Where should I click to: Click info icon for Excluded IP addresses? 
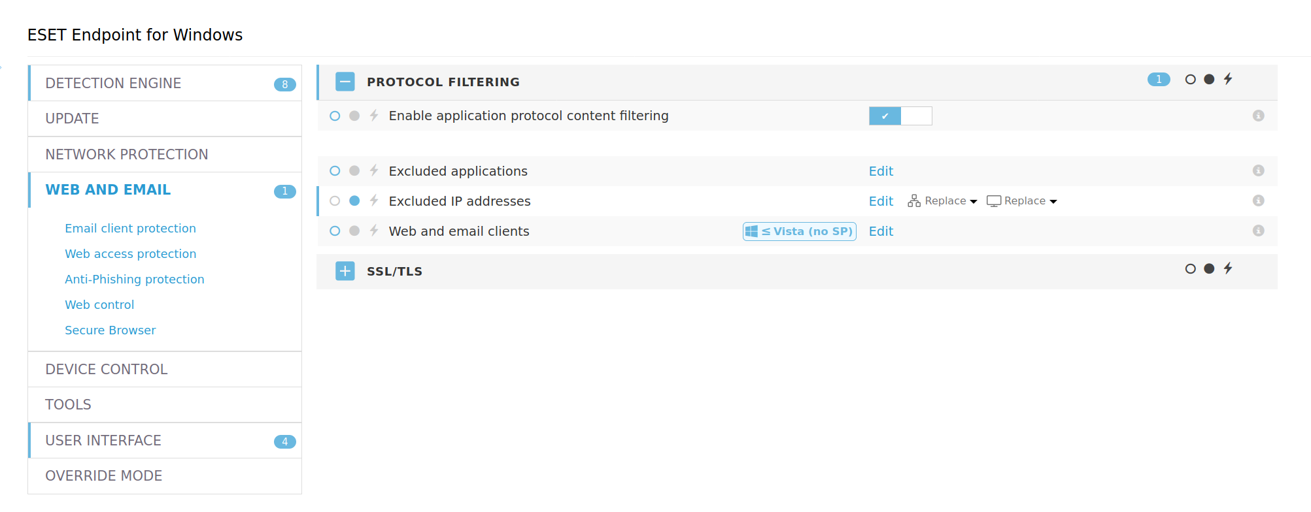[1258, 200]
